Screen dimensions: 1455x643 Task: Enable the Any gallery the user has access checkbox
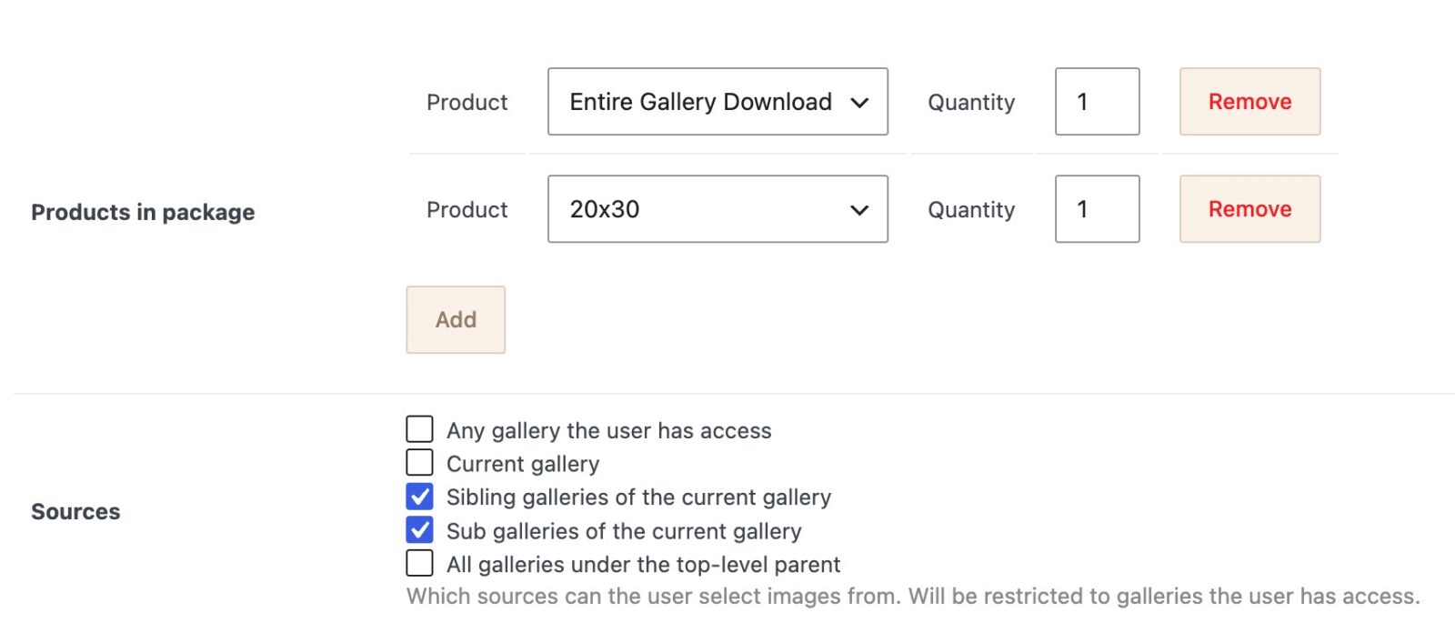point(419,428)
